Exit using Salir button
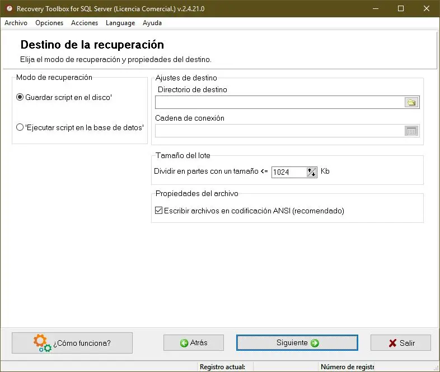This screenshot has height=372, width=440. [x=401, y=343]
